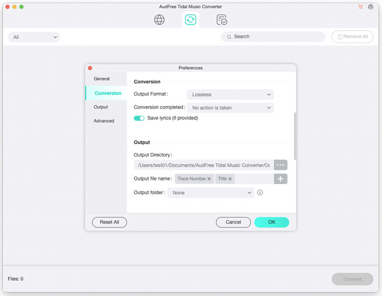Select the converting list refresh icon
382x296 pixels.
(x=190, y=20)
